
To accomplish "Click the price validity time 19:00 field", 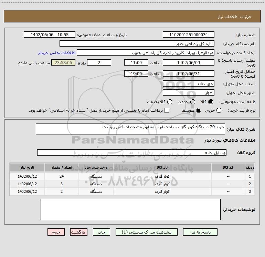I will click(x=136, y=73).
